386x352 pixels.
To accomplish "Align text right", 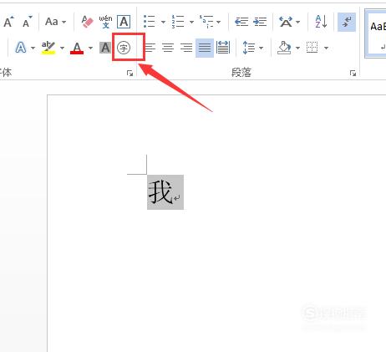I will point(186,48).
